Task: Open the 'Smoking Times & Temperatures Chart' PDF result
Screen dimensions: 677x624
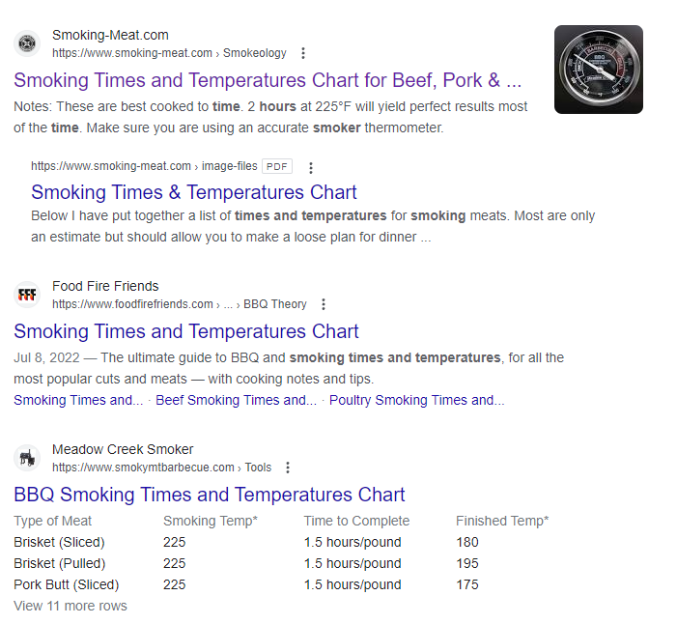Action: pyautogui.click(x=194, y=192)
